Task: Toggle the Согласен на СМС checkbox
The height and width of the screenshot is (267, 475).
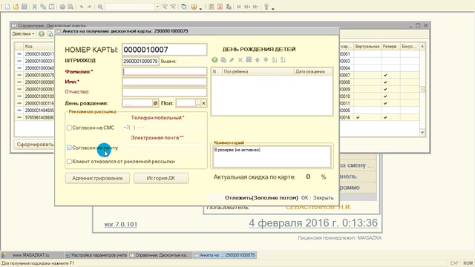Action: click(x=69, y=128)
